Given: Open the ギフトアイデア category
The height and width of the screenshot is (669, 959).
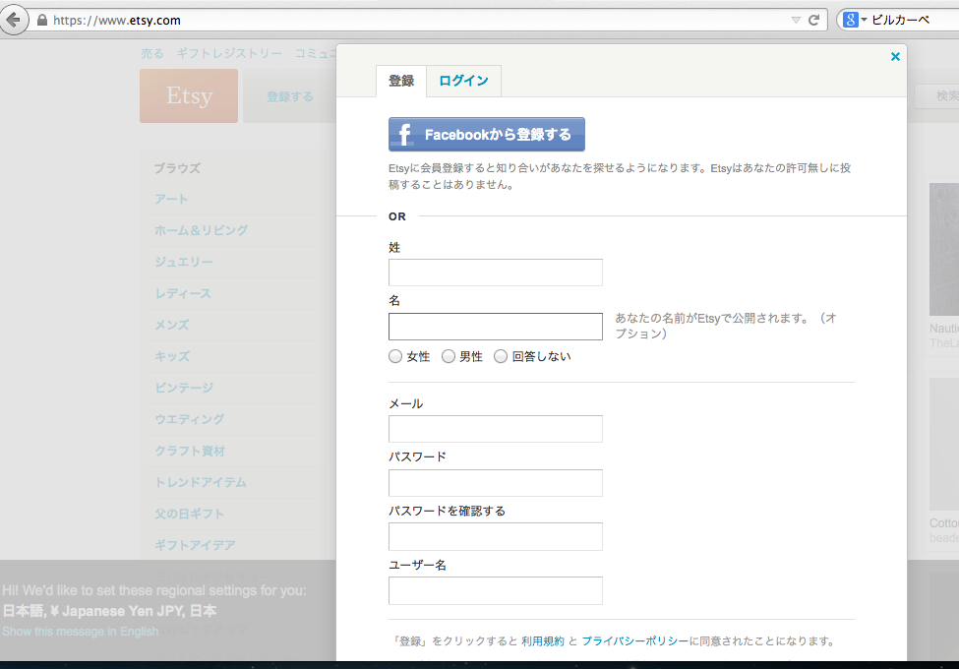Looking at the screenshot, I should pos(195,545).
